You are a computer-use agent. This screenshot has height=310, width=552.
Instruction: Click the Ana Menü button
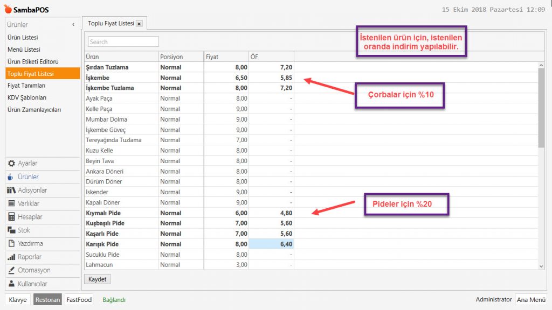[530, 300]
